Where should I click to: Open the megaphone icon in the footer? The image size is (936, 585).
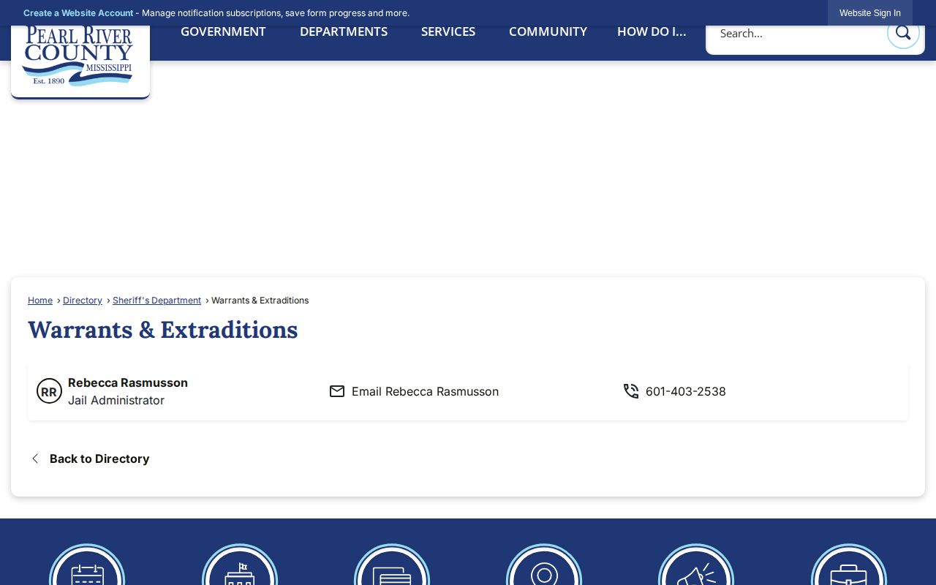pyautogui.click(x=696, y=565)
